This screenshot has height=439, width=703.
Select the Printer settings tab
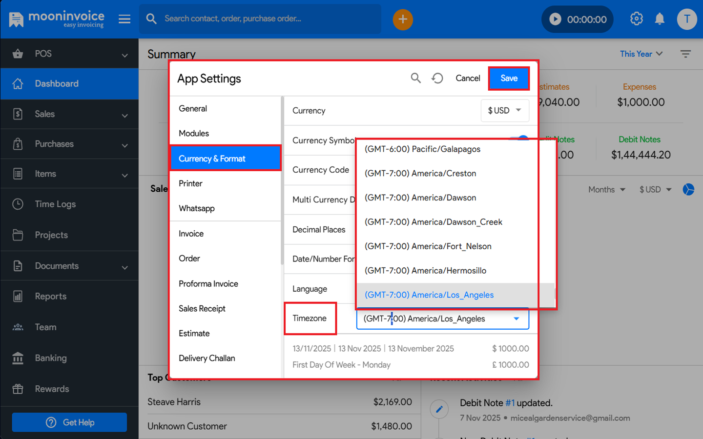[190, 183]
